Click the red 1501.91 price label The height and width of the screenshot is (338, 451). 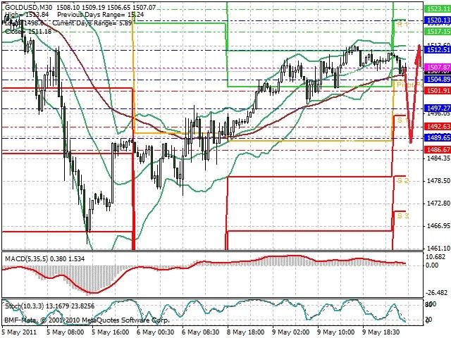(438, 91)
